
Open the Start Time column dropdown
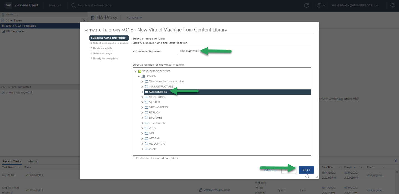coord(339,167)
